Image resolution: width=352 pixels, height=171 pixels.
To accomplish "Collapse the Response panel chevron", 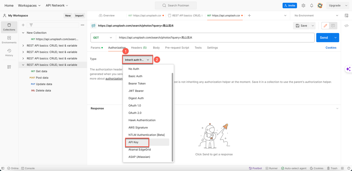I will click(x=337, y=108).
